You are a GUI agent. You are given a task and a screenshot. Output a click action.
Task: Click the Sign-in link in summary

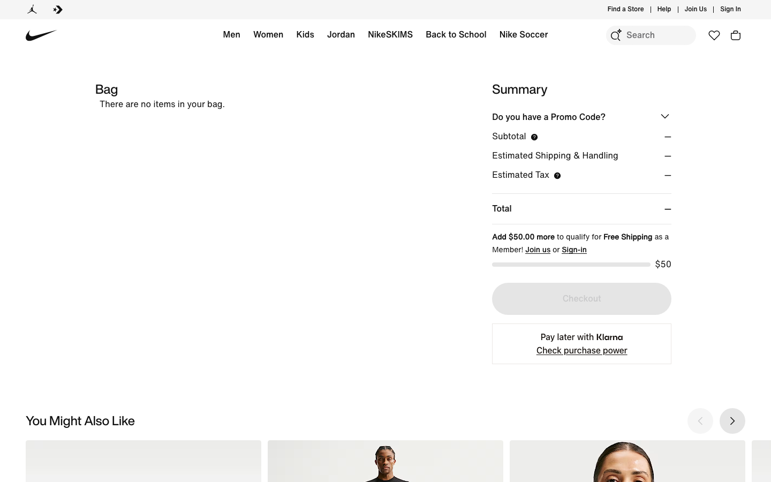[574, 250]
